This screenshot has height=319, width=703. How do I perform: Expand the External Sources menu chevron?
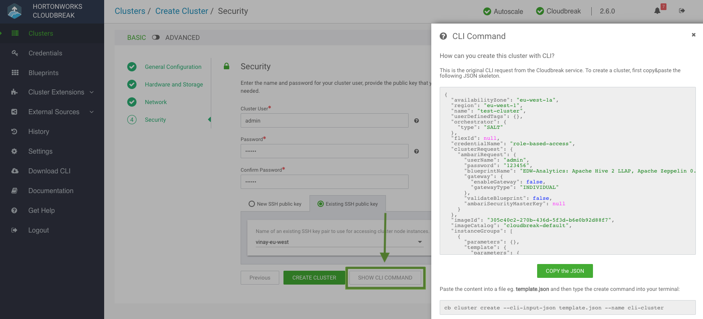[92, 112]
